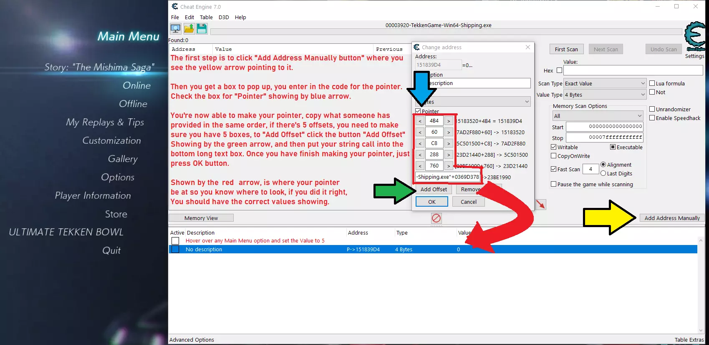Open the D3D menu

(224, 17)
